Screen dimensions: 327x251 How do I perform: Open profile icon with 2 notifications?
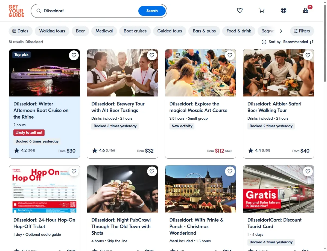coord(305,10)
